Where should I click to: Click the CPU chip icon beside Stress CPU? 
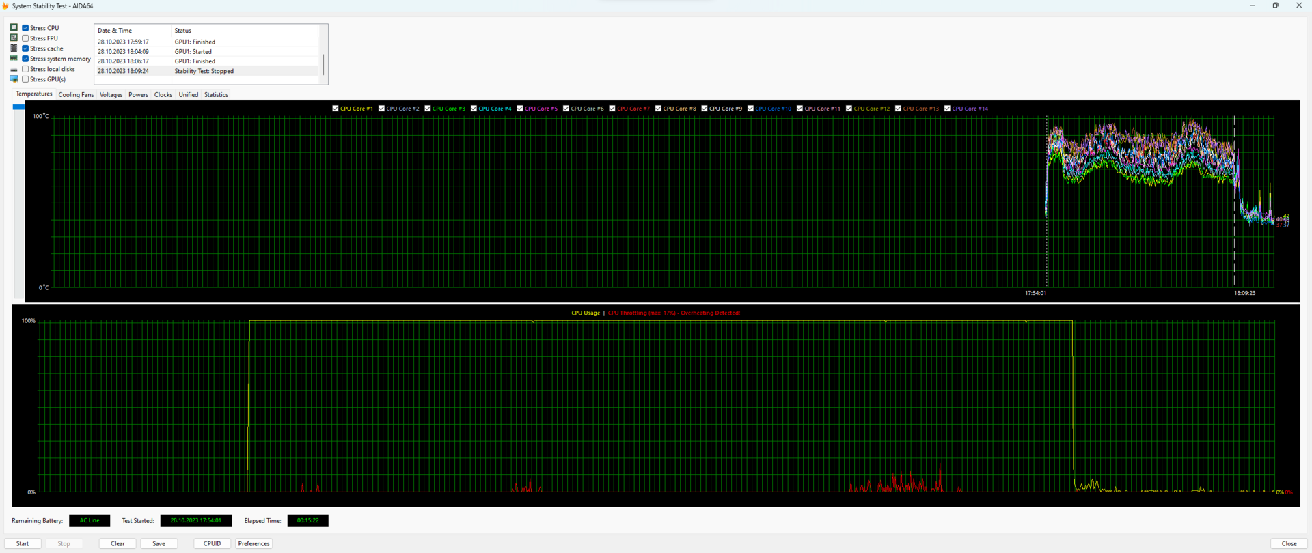tap(14, 27)
